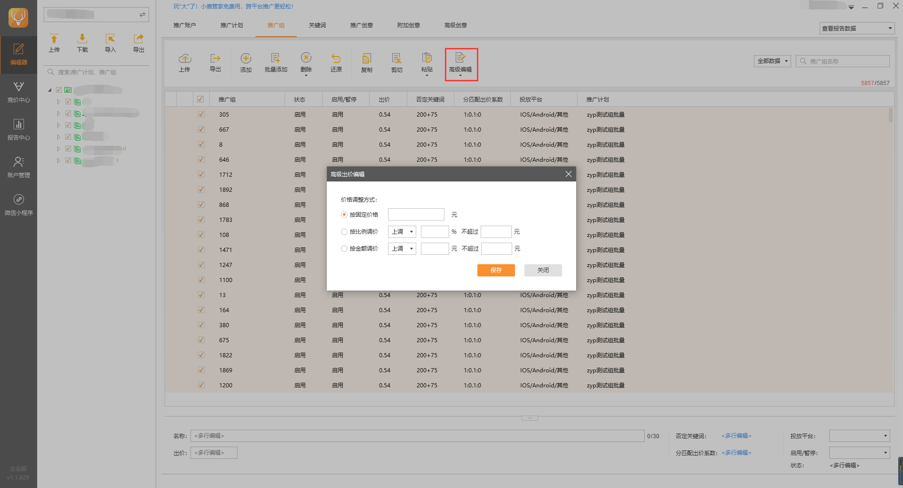Switch to the 高级创意 tab

pos(455,25)
